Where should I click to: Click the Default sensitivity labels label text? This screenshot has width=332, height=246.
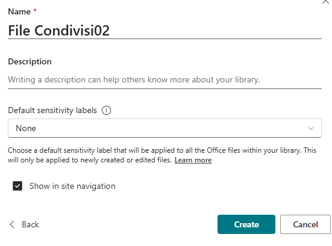(x=52, y=110)
